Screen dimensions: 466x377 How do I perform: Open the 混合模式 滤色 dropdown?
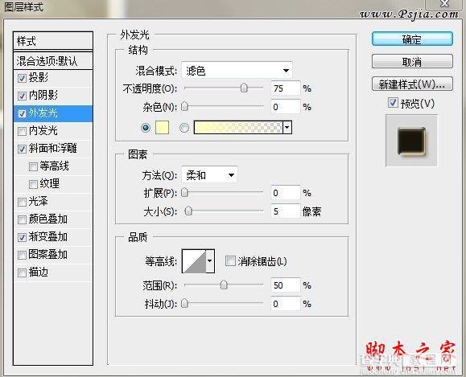(x=237, y=71)
